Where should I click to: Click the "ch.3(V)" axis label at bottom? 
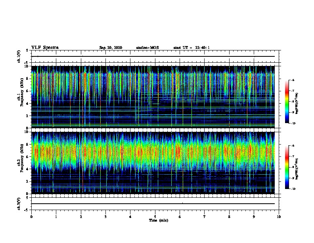19,204
